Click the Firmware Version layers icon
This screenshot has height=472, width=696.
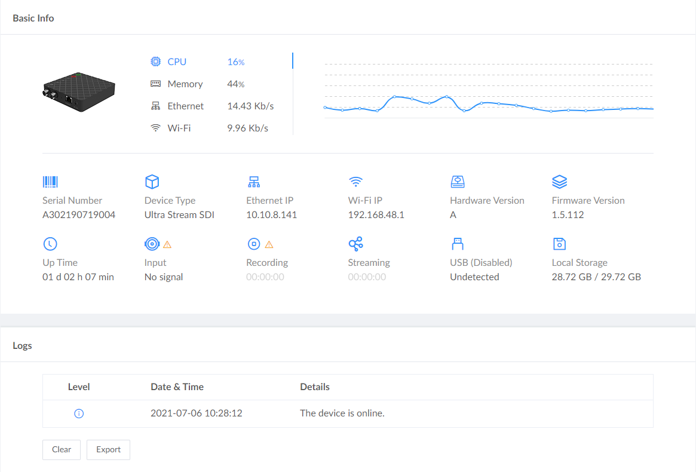tap(559, 182)
